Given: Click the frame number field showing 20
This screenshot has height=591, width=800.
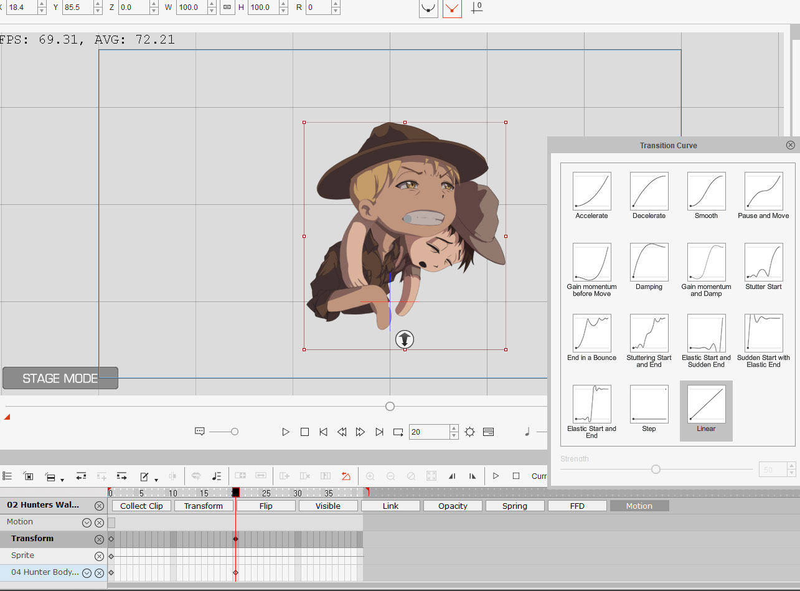Looking at the screenshot, I should coord(429,432).
